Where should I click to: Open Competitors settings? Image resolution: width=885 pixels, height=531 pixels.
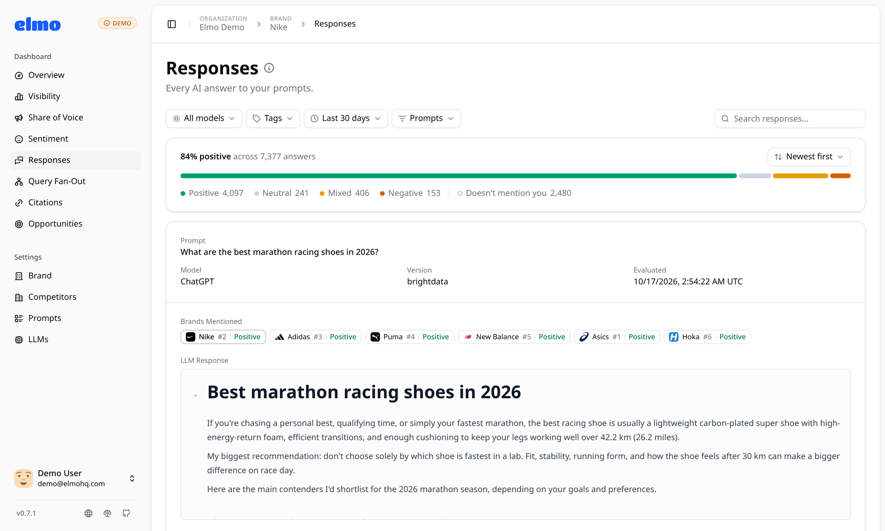pyautogui.click(x=75, y=297)
